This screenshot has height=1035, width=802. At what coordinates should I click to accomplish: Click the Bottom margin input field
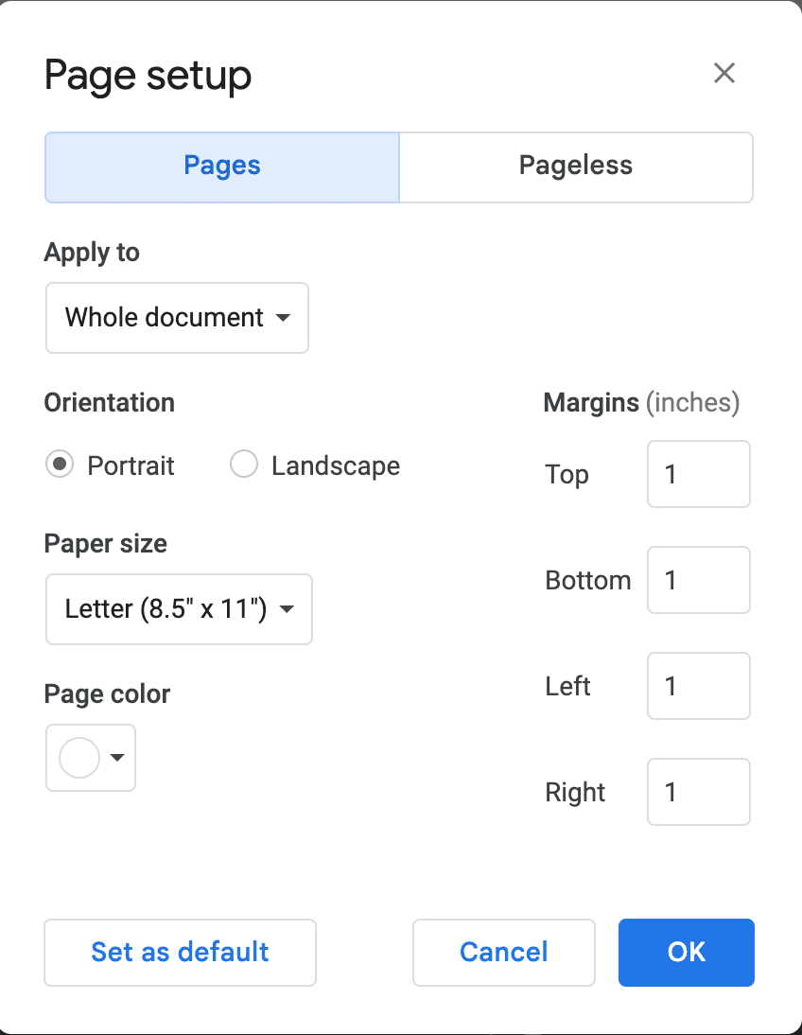[x=698, y=580]
